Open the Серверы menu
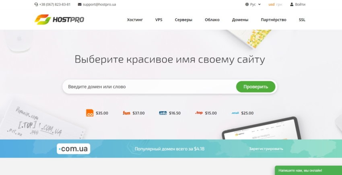 tap(183, 20)
